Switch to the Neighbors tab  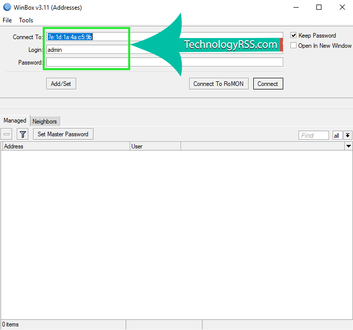(x=45, y=121)
